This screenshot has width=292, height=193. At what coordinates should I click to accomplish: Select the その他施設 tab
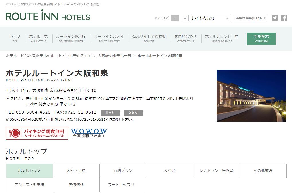[x=263, y=171]
